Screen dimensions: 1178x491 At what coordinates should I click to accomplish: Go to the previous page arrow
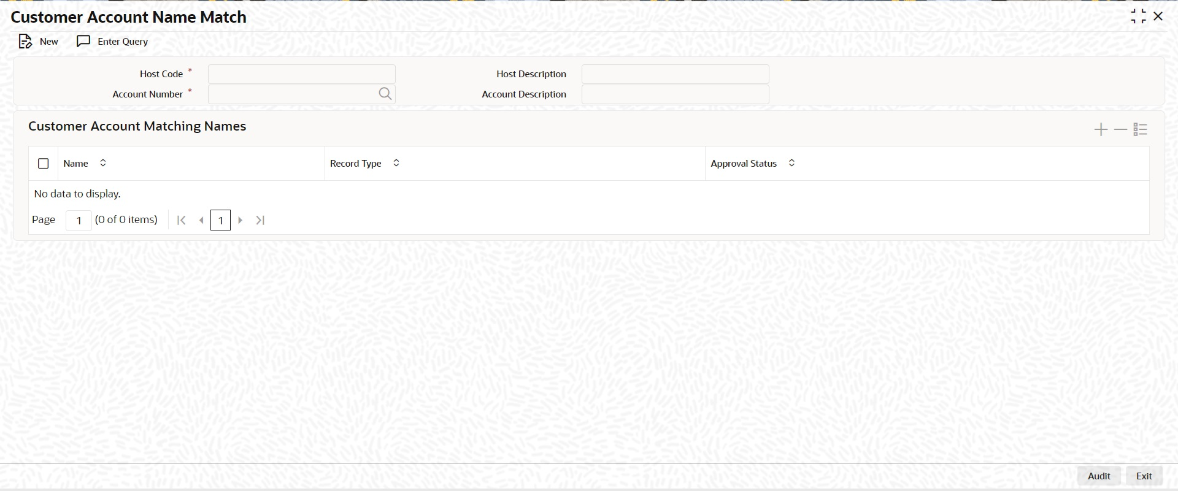[201, 220]
